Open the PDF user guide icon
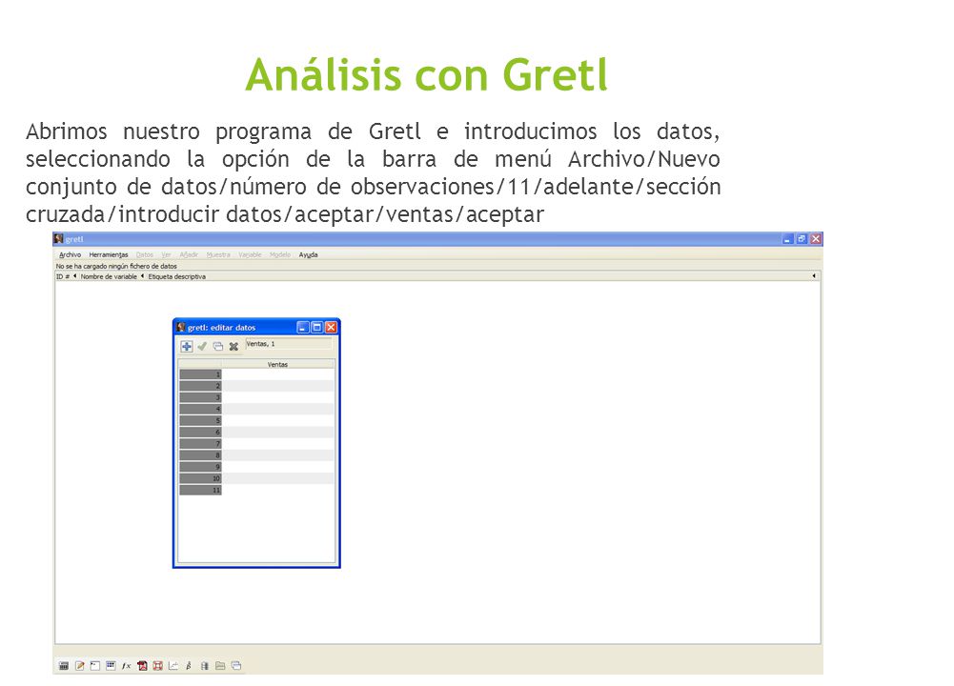Viewport: 954px width, 686px height. [x=142, y=666]
